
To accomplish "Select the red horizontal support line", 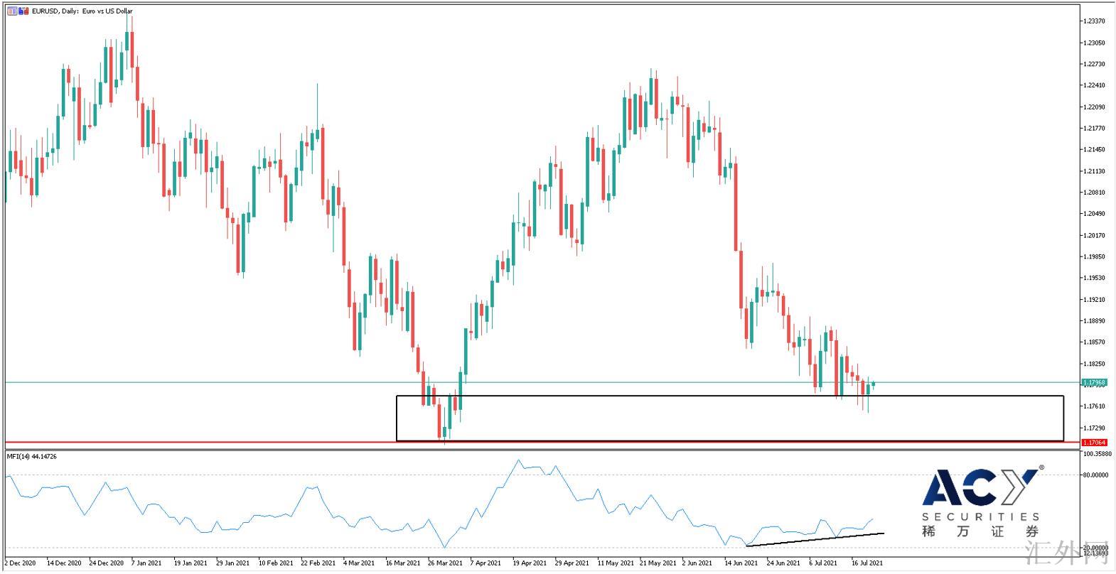I will coord(213,443).
